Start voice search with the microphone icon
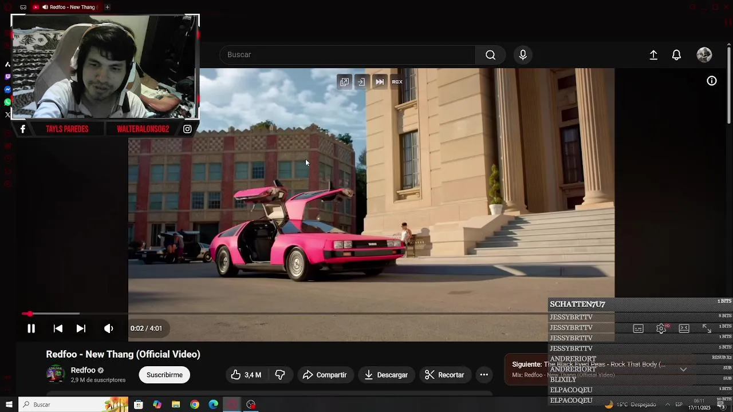Screen dimensions: 733x412 tap(523, 55)
